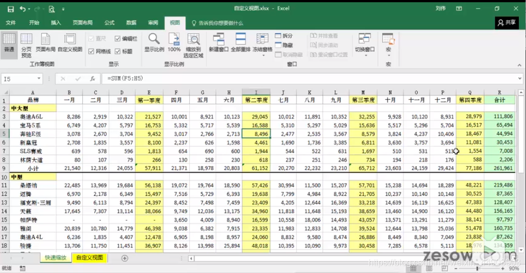This screenshot has height=273, width=526.
Task: Click the Name Box showing I5
Action: (19, 79)
